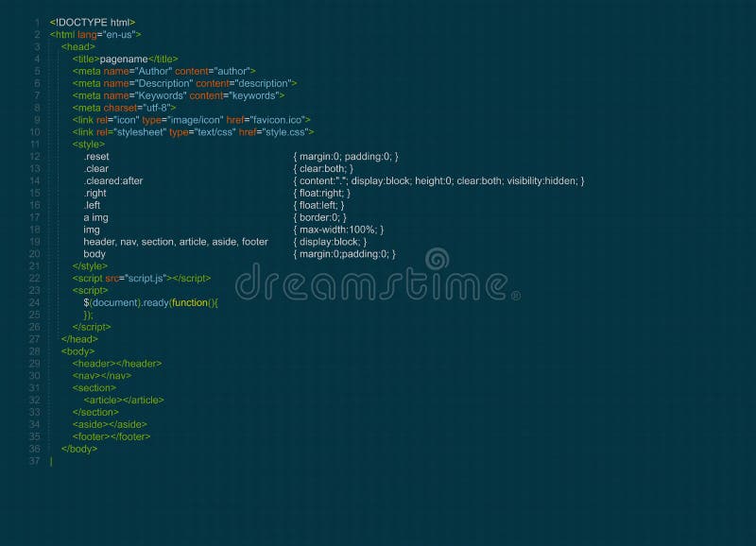756x546 pixels.
Task: Click the "});" closing line
Action: [x=88, y=316]
